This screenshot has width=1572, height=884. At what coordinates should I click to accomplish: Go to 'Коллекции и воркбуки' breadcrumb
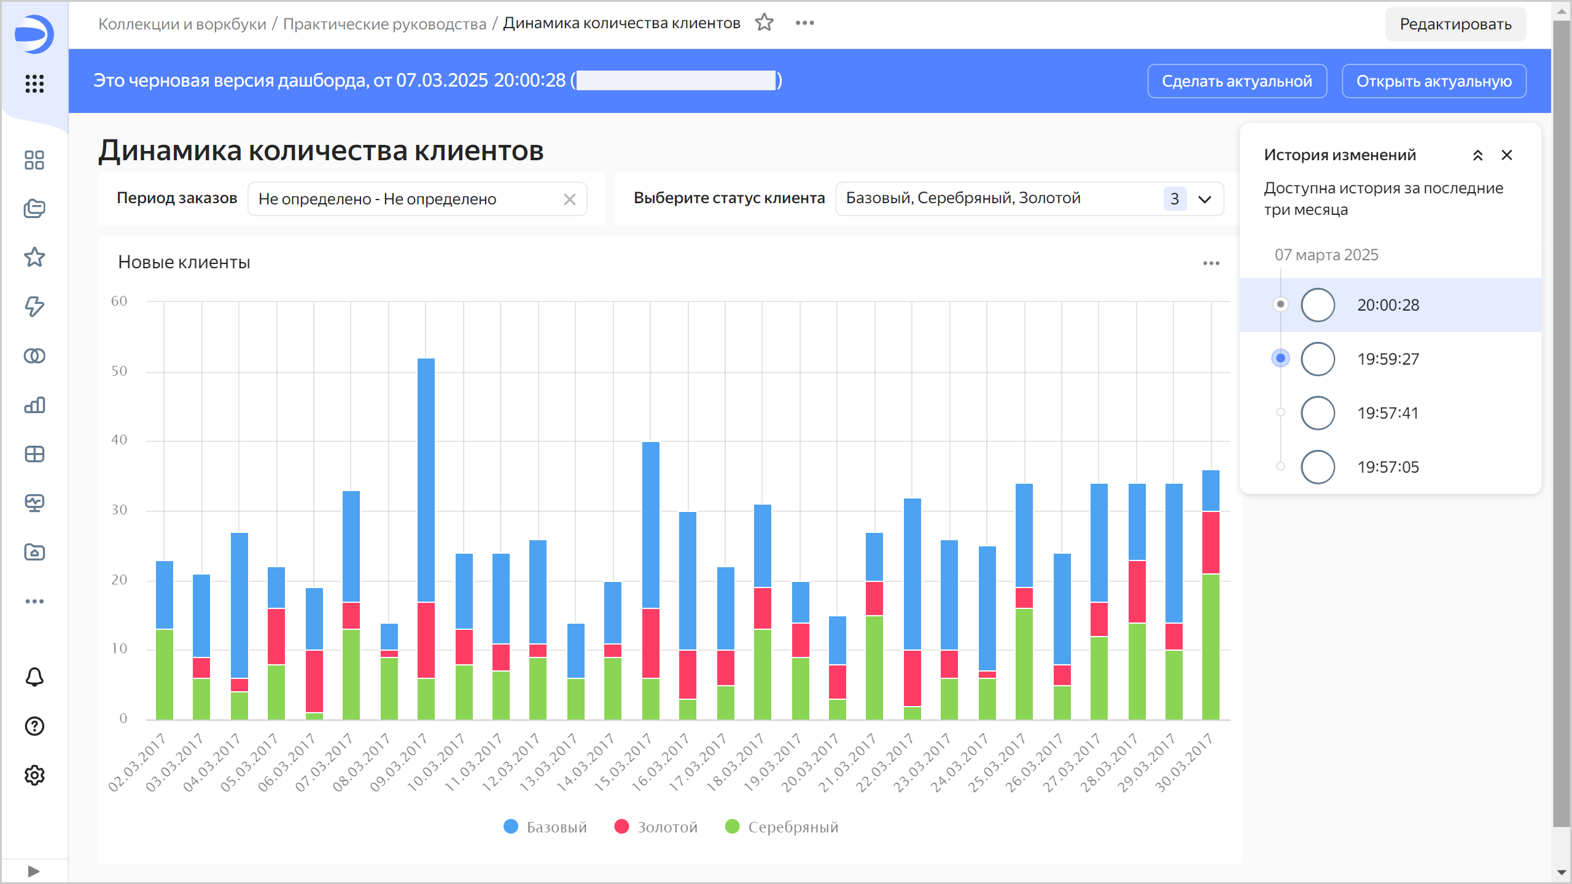pos(182,24)
